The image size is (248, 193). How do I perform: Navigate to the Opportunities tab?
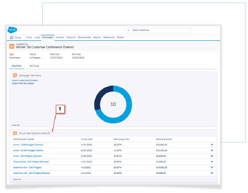pos(84,37)
